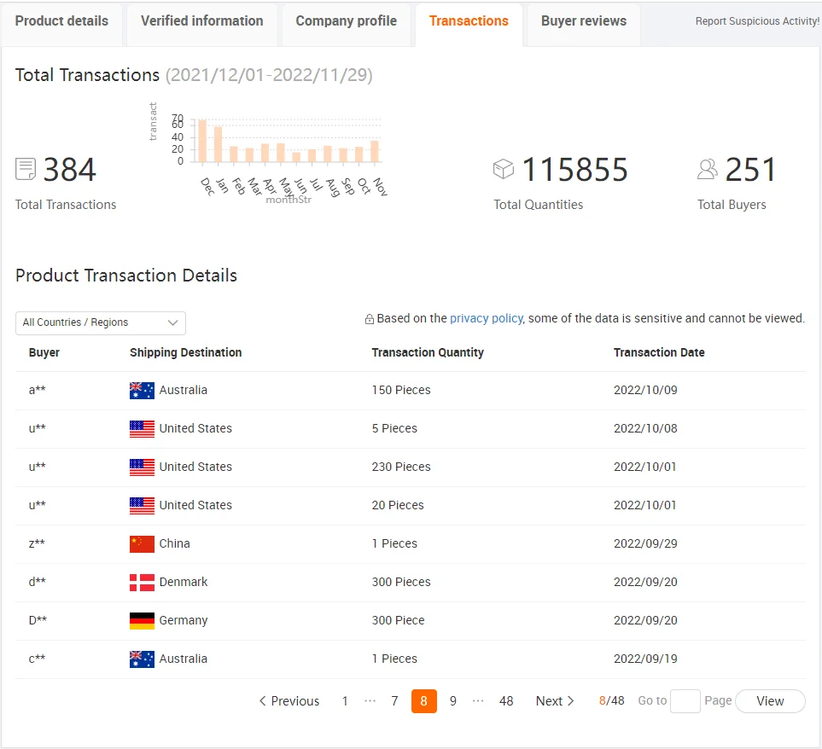Click the total buyers people icon
The width and height of the screenshot is (822, 749).
pyautogui.click(x=707, y=169)
